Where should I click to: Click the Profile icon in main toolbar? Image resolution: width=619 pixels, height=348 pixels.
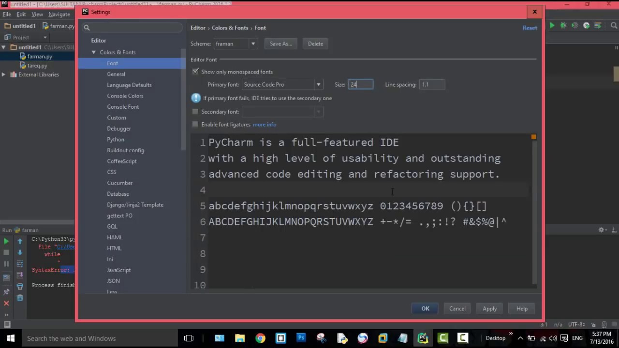tap(587, 26)
